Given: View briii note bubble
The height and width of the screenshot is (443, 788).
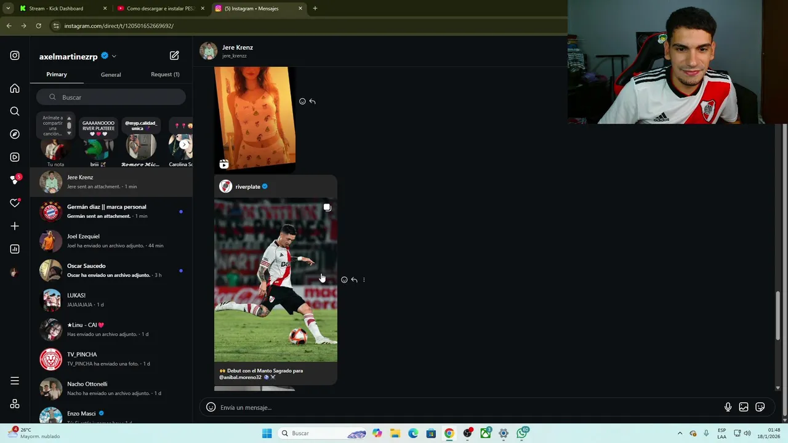Looking at the screenshot, I should [x=98, y=127].
